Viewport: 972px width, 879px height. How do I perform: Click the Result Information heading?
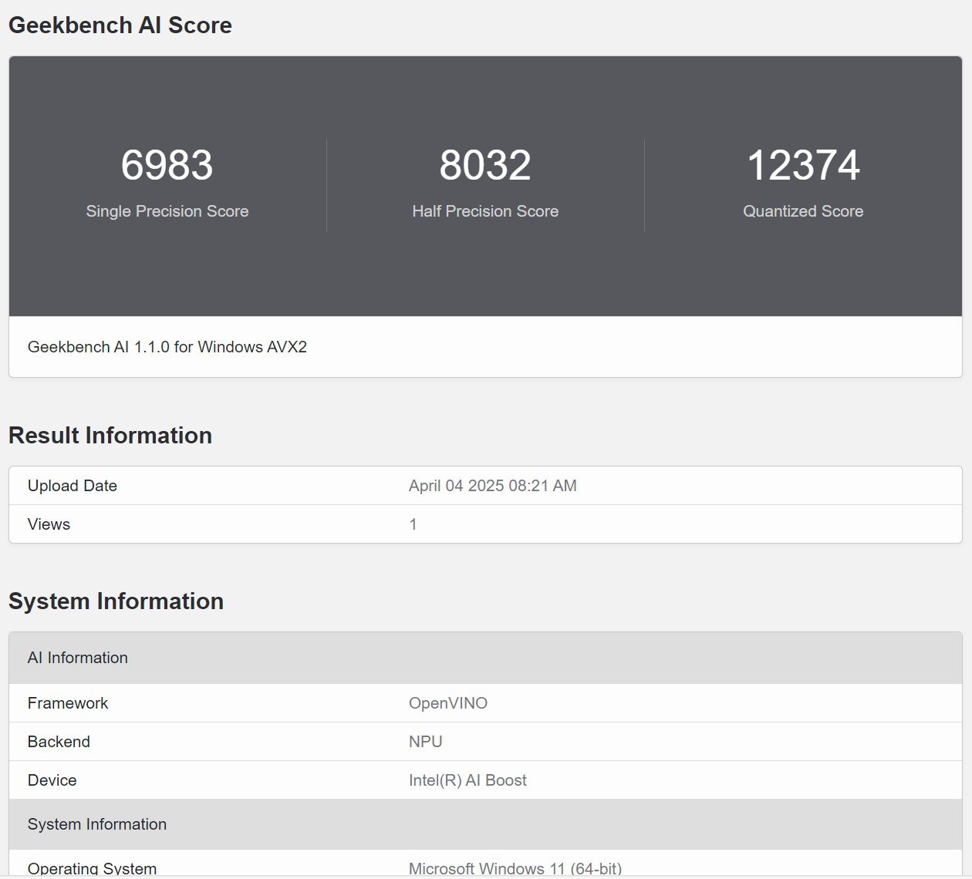coord(110,435)
